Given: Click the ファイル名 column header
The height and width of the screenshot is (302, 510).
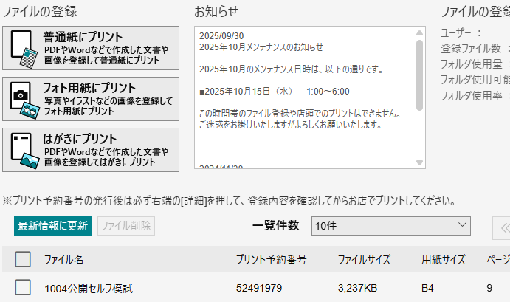Looking at the screenshot, I should [x=63, y=259].
